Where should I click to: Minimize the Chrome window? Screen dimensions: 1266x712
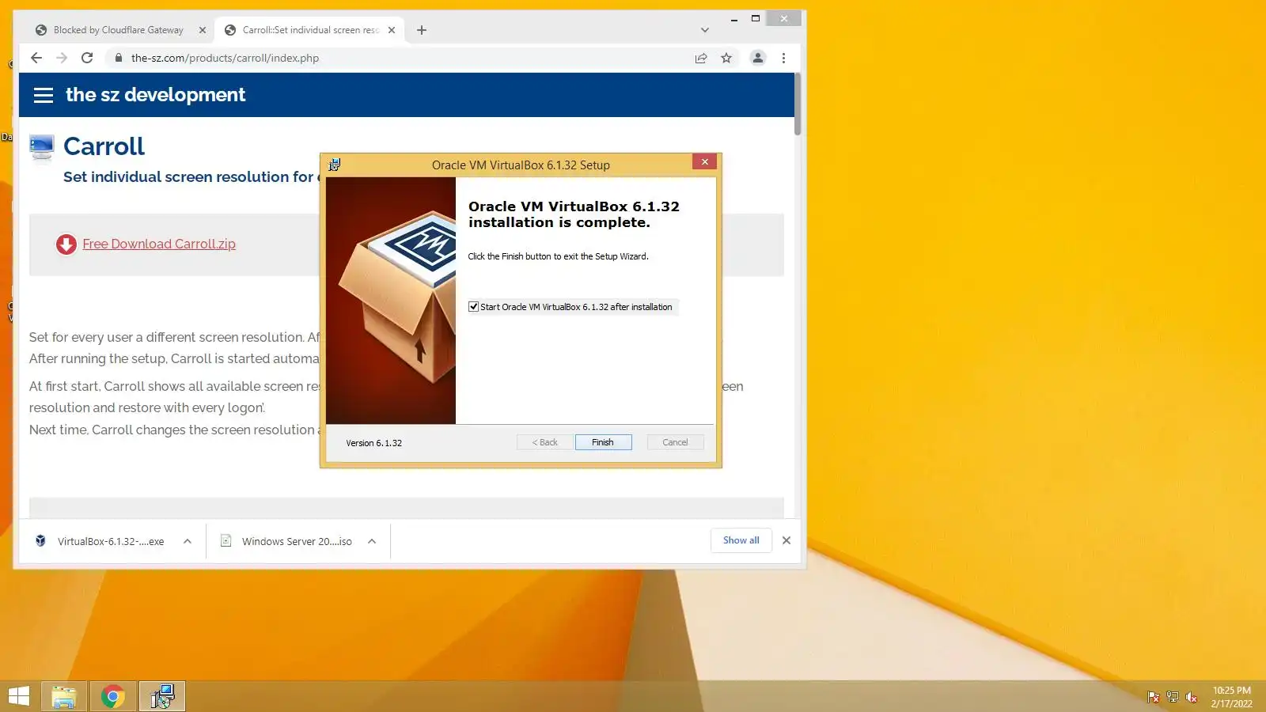pyautogui.click(x=734, y=19)
